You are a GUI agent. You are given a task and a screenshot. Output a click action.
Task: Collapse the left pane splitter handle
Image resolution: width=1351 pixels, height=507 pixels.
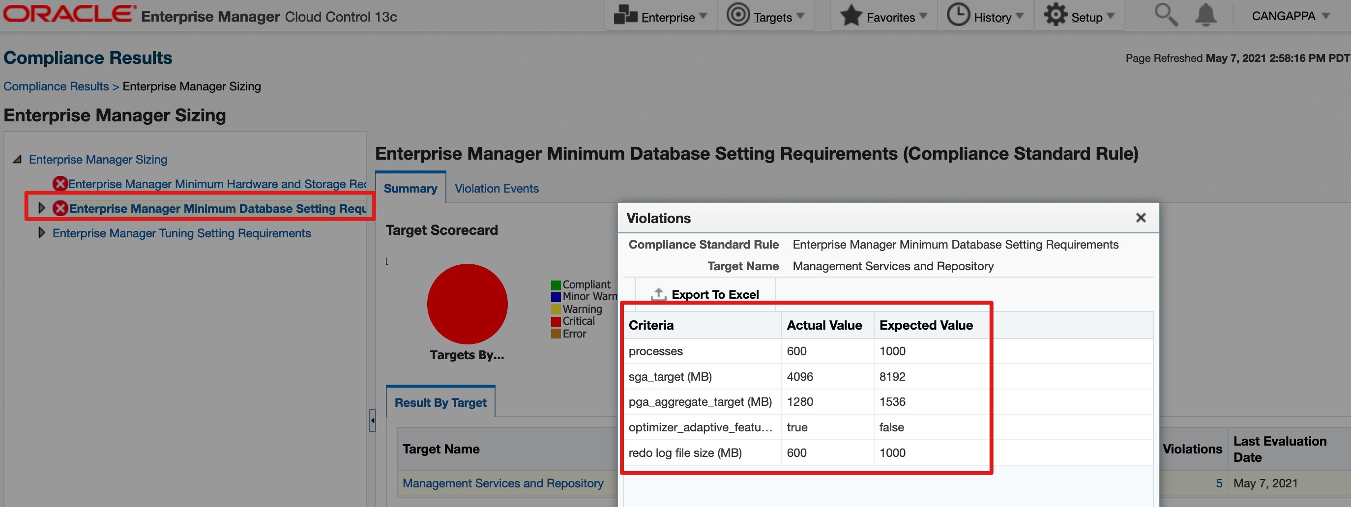point(372,420)
